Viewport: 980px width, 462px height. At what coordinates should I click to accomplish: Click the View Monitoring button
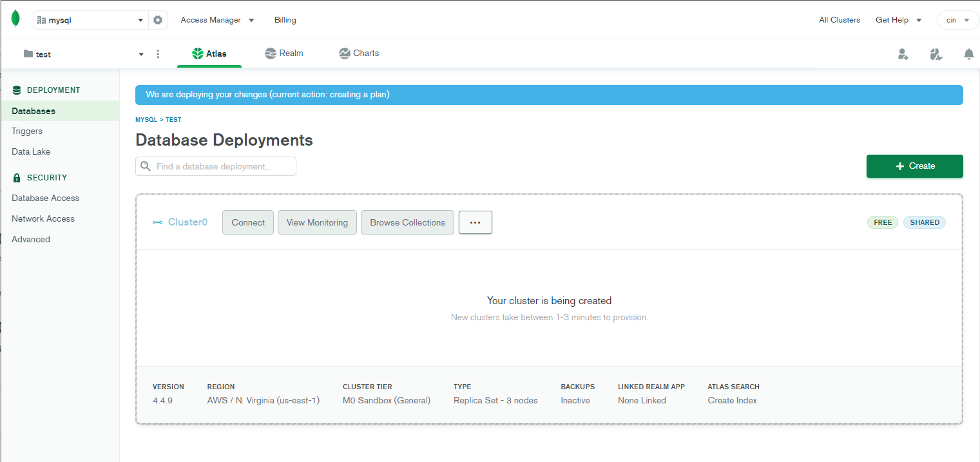317,222
